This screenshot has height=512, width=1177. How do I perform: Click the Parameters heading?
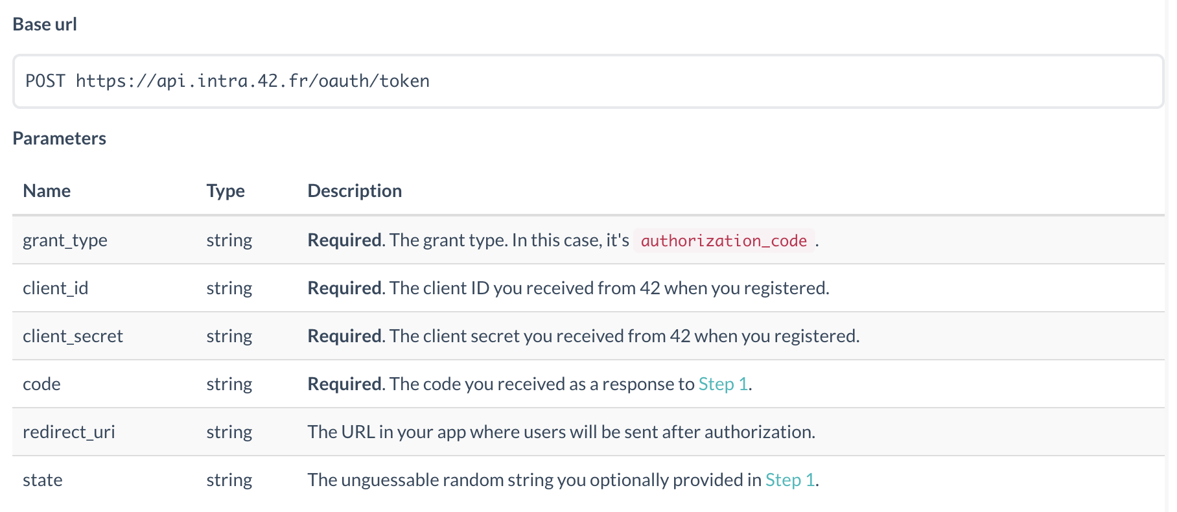point(60,138)
